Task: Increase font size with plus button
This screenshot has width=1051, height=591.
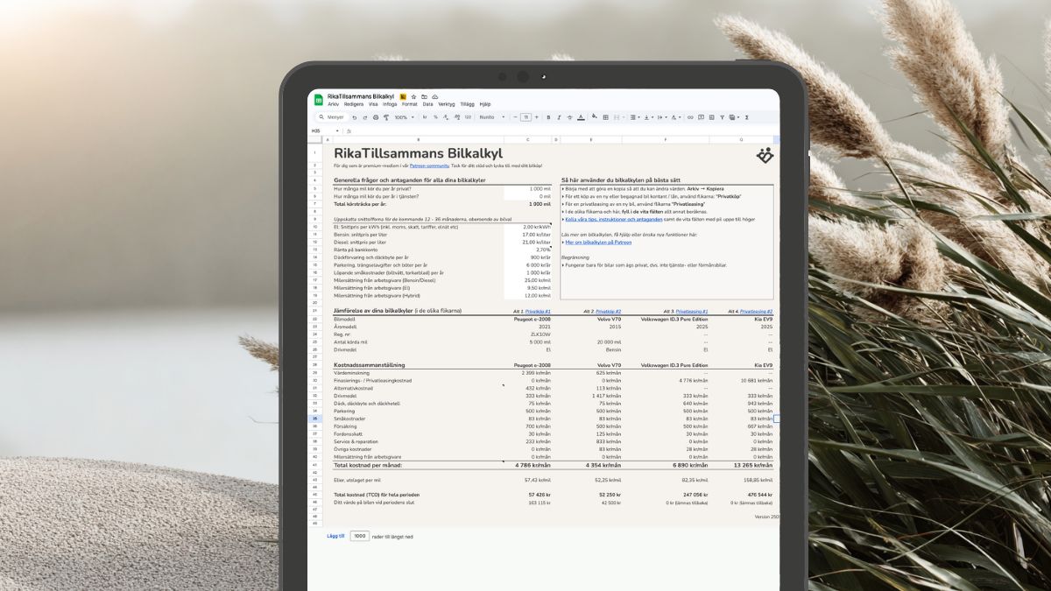Action: pyautogui.click(x=537, y=117)
